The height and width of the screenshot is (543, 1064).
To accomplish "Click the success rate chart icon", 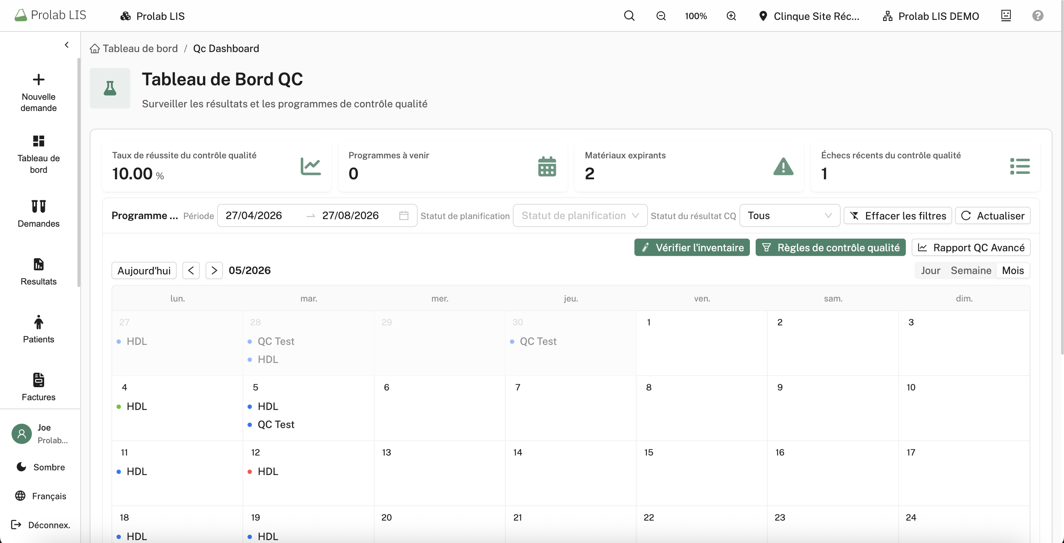I will pyautogui.click(x=311, y=166).
